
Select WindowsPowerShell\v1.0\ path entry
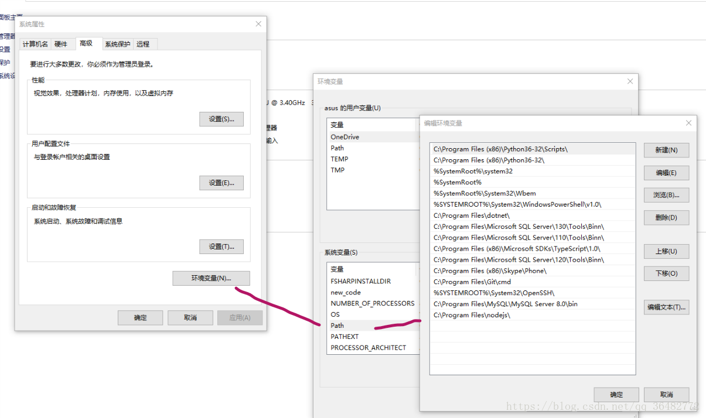[x=533, y=204]
